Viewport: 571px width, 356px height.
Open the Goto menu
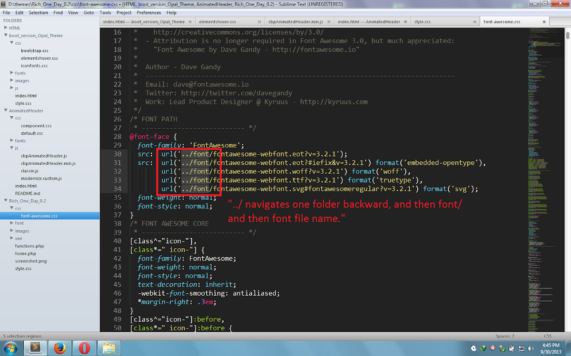89,13
